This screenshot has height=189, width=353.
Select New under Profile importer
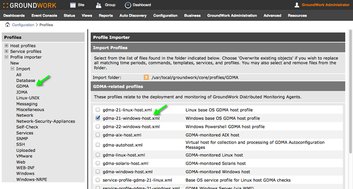pos(15,63)
